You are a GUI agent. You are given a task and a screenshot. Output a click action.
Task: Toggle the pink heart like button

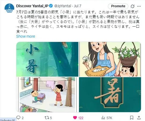pos(75,118)
